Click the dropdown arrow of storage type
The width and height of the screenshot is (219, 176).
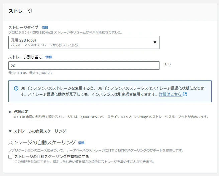(155, 42)
